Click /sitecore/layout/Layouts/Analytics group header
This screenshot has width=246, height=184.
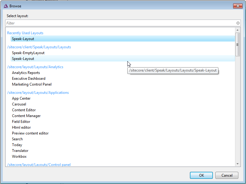click(x=35, y=67)
